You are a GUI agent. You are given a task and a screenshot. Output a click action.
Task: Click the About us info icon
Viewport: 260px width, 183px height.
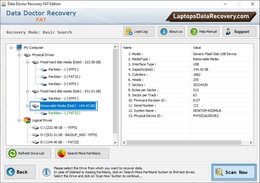coord(164,32)
